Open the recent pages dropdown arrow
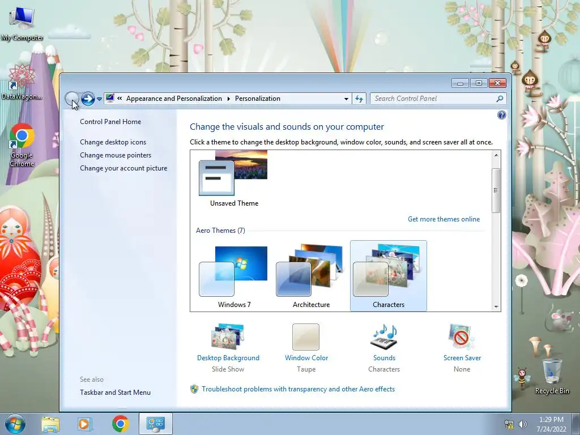Screen dimensions: 580x435 (99, 99)
